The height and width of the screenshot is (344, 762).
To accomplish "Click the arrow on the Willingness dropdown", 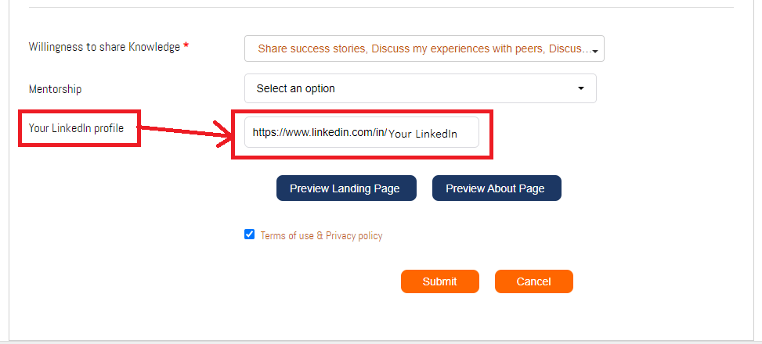I will 596,52.
